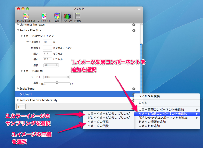Select the フィルタ toolbar icon

pos(67,16)
